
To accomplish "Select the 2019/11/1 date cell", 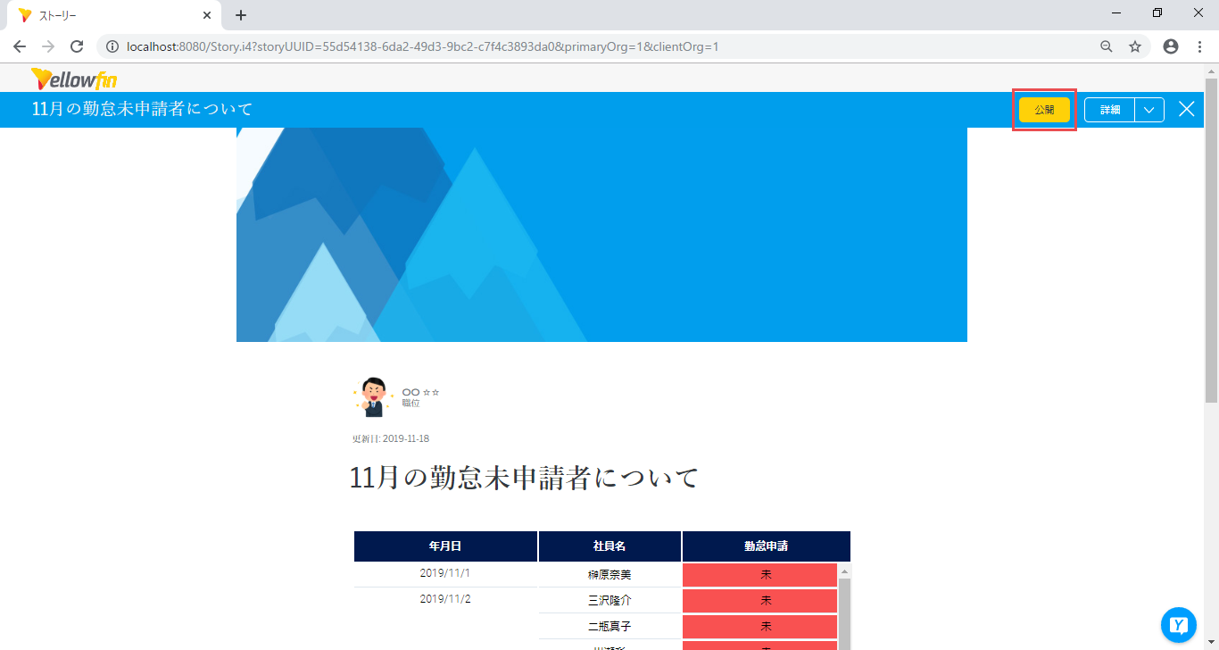I will tap(445, 572).
